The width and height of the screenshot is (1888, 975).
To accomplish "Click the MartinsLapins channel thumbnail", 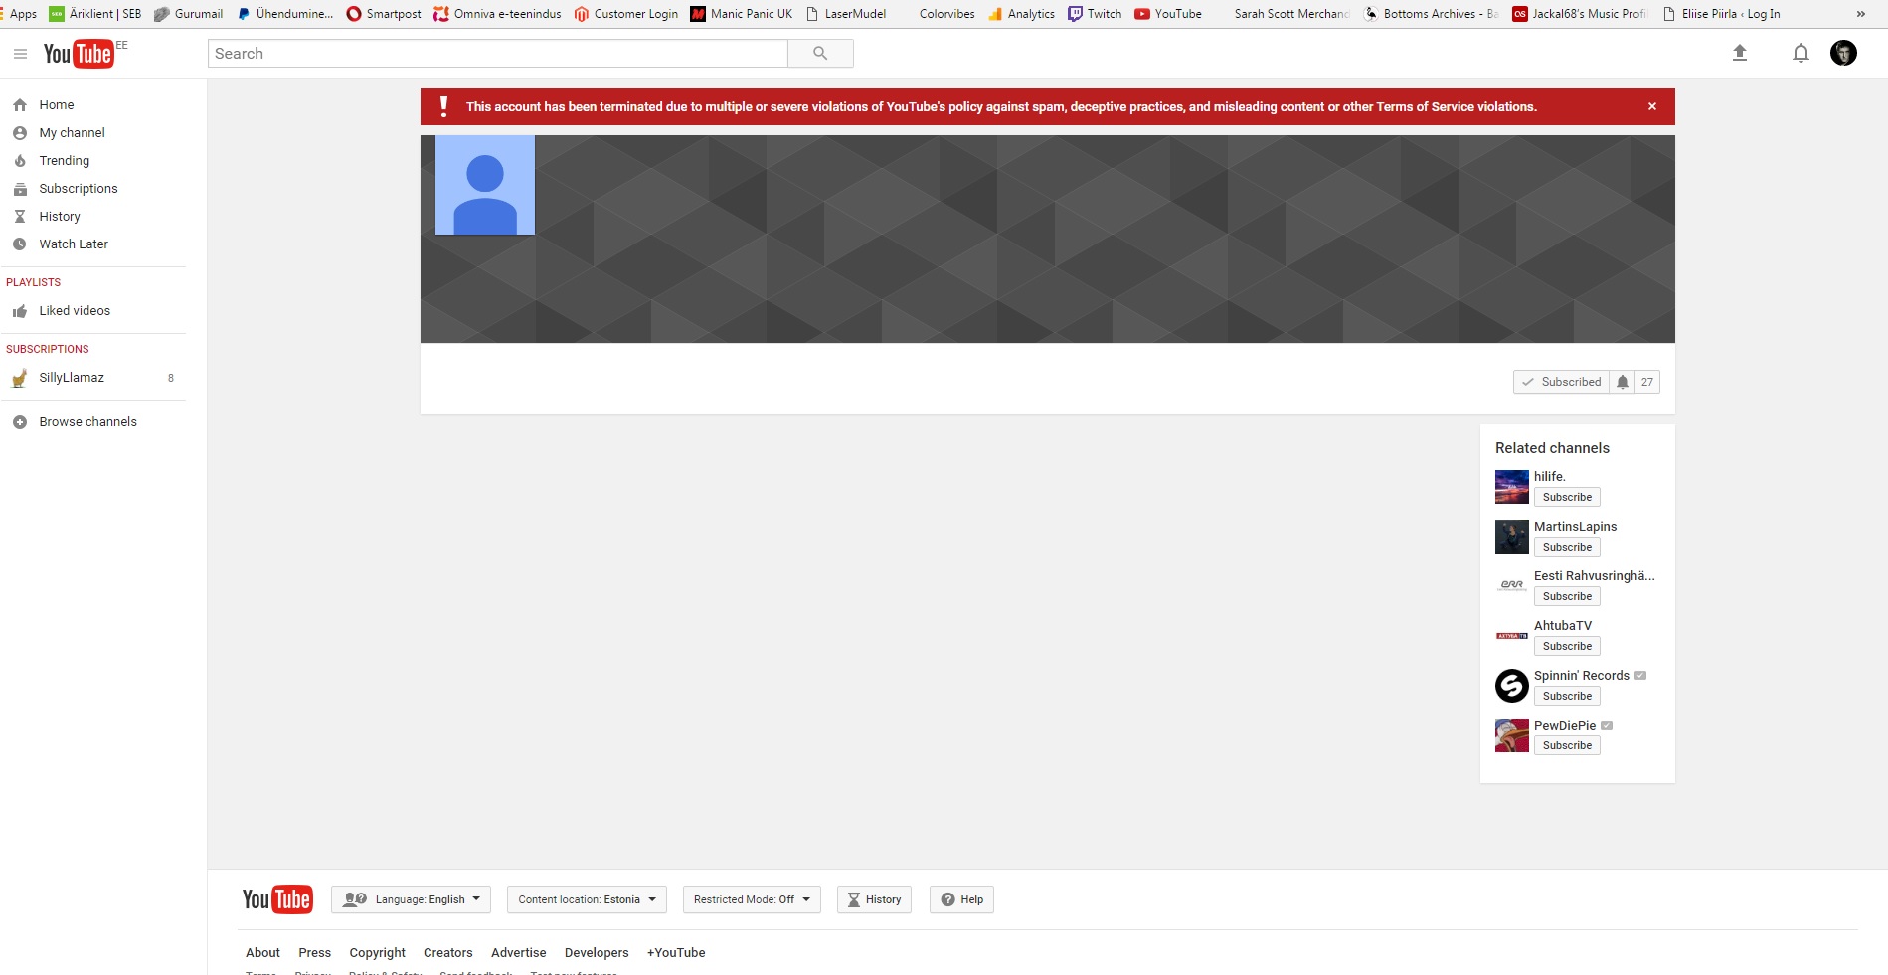I will (1512, 537).
